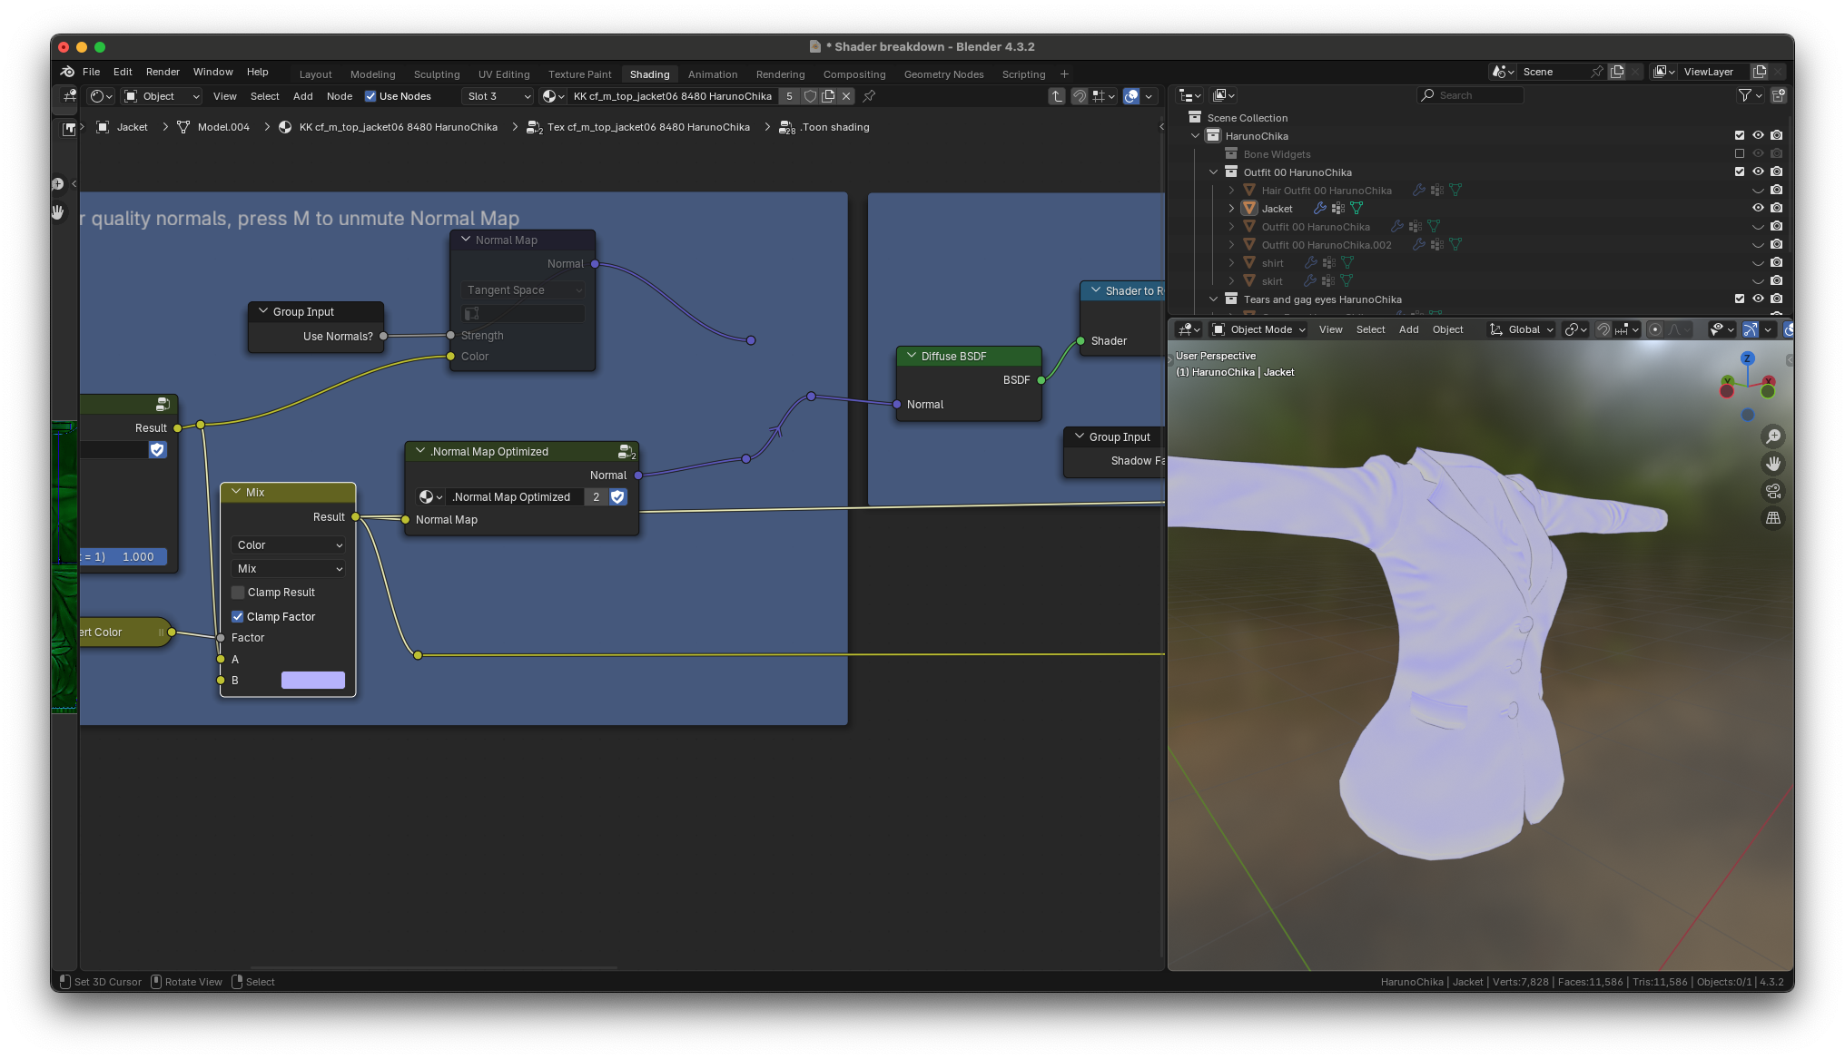This screenshot has width=1845, height=1059.
Task: Click the viewport zoom magnifier icon
Action: (x=1772, y=436)
